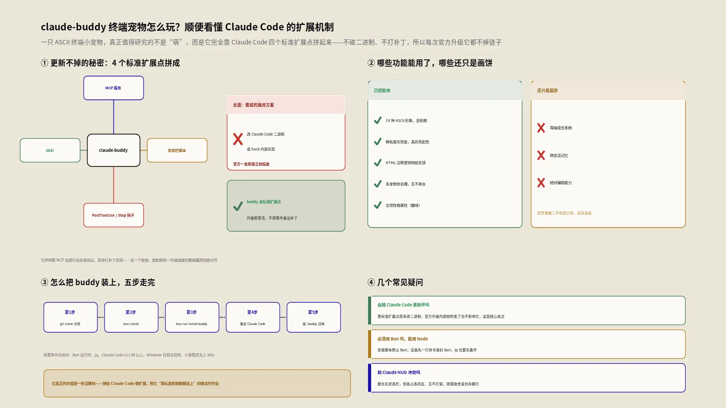Click the red text '官方一发新版立刻报废'
Image resolution: width=726 pixels, height=408 pixels.
pyautogui.click(x=251, y=164)
